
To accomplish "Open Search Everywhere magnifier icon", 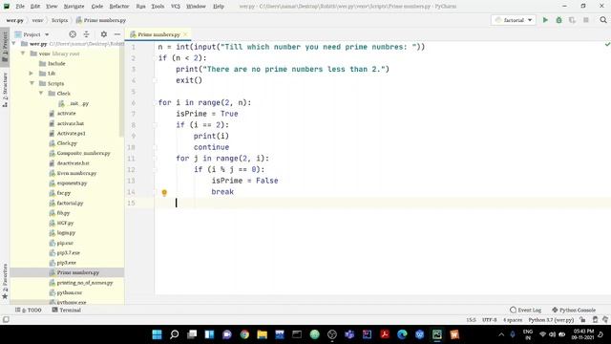I will point(603,20).
